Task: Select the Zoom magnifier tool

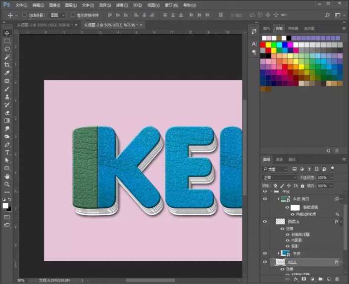Action: tap(7, 184)
